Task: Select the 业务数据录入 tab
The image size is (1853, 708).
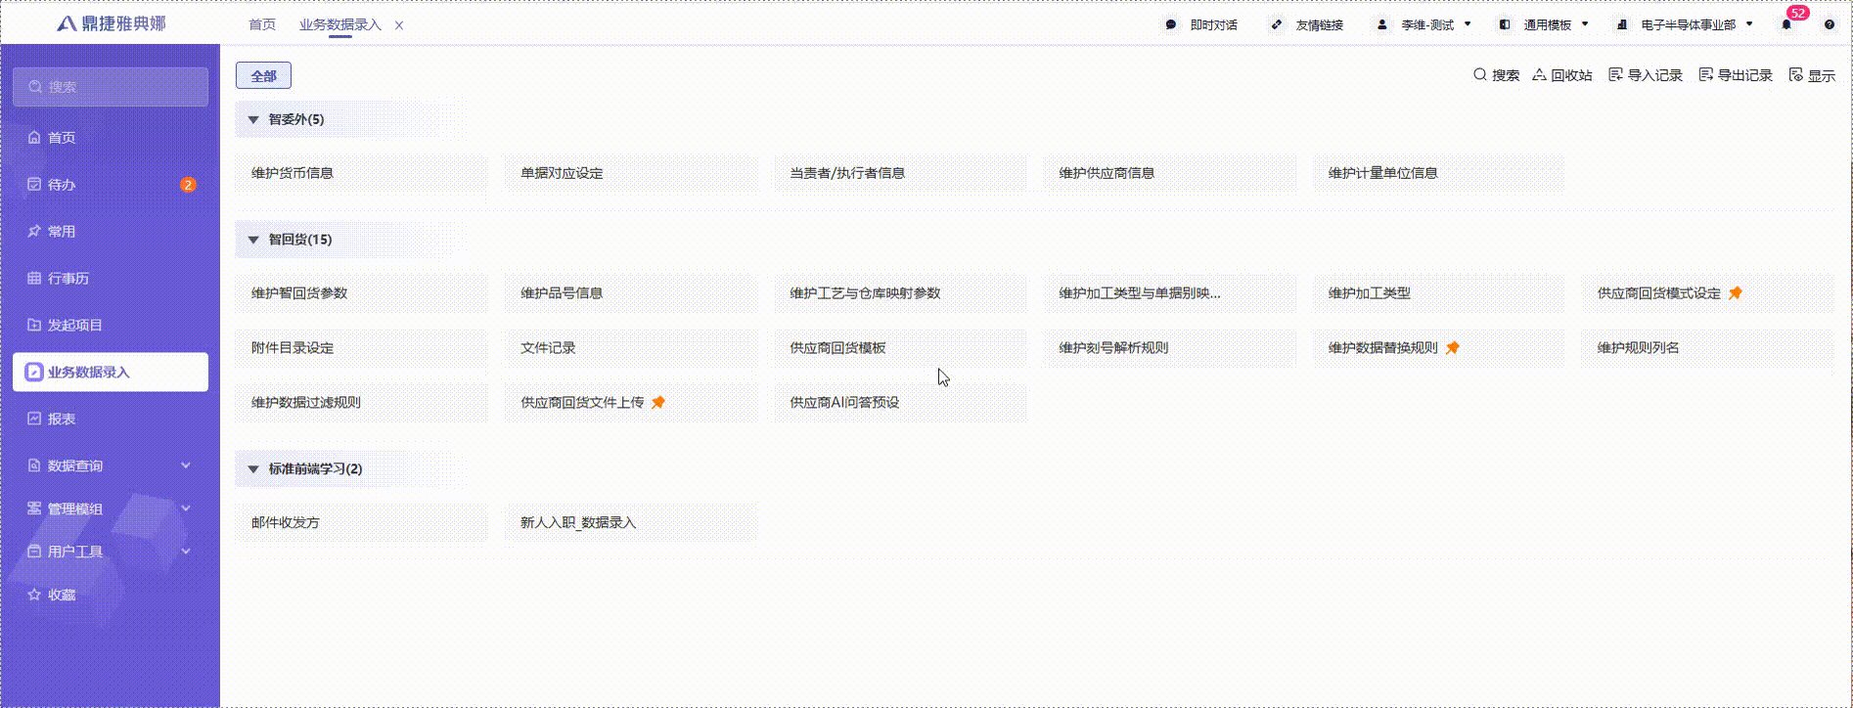Action: click(x=339, y=25)
